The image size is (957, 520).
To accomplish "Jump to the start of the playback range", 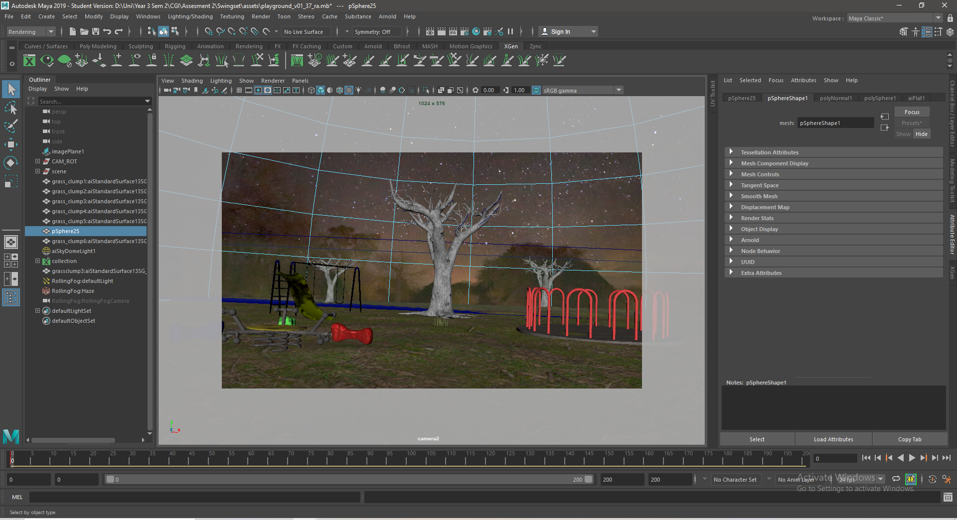I will tap(866, 458).
